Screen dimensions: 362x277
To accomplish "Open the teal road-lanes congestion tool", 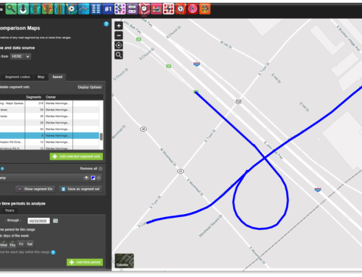I will (x=35, y=9).
